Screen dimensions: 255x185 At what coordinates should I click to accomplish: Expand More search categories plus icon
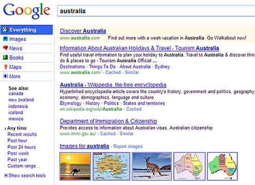click(x=5, y=76)
